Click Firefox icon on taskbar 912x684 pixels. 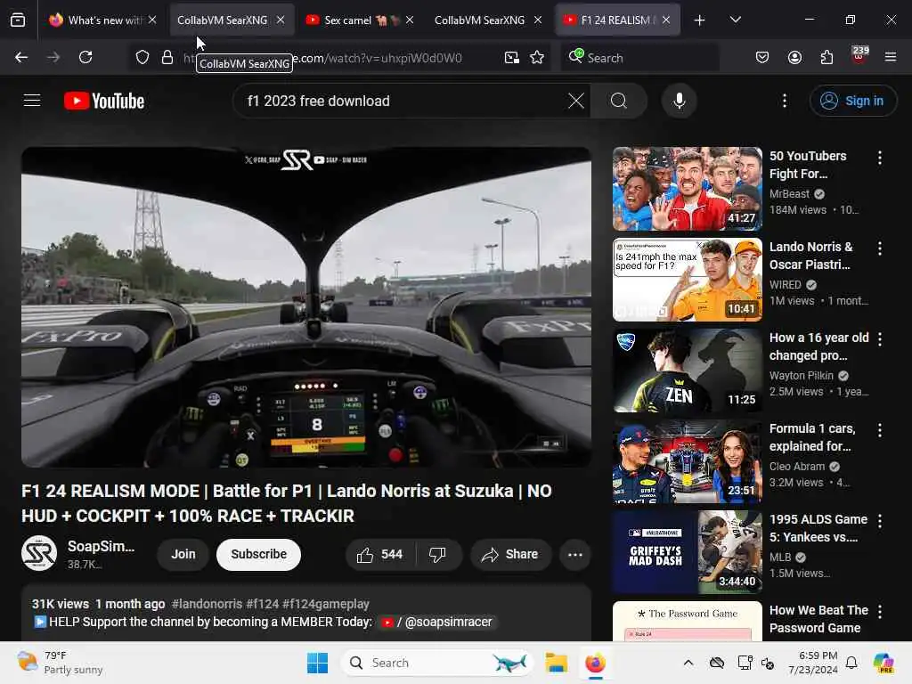pyautogui.click(x=595, y=663)
